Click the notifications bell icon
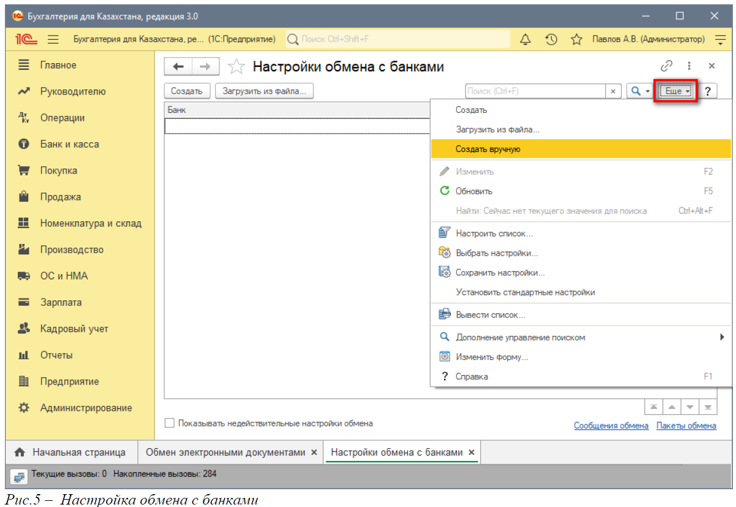Viewport: 736px width, 507px height. coord(525,39)
